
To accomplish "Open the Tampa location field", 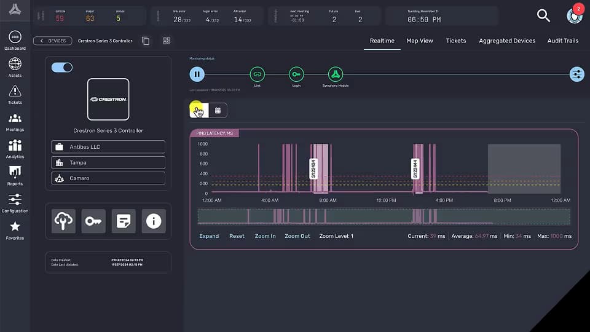I will click(x=108, y=162).
